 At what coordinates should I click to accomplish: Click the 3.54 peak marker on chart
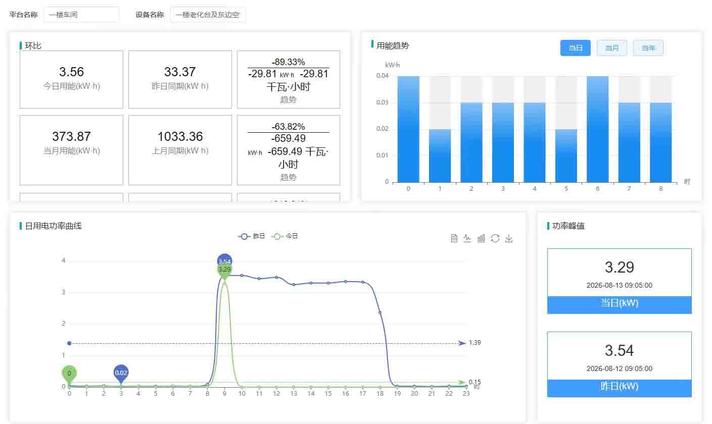224,259
